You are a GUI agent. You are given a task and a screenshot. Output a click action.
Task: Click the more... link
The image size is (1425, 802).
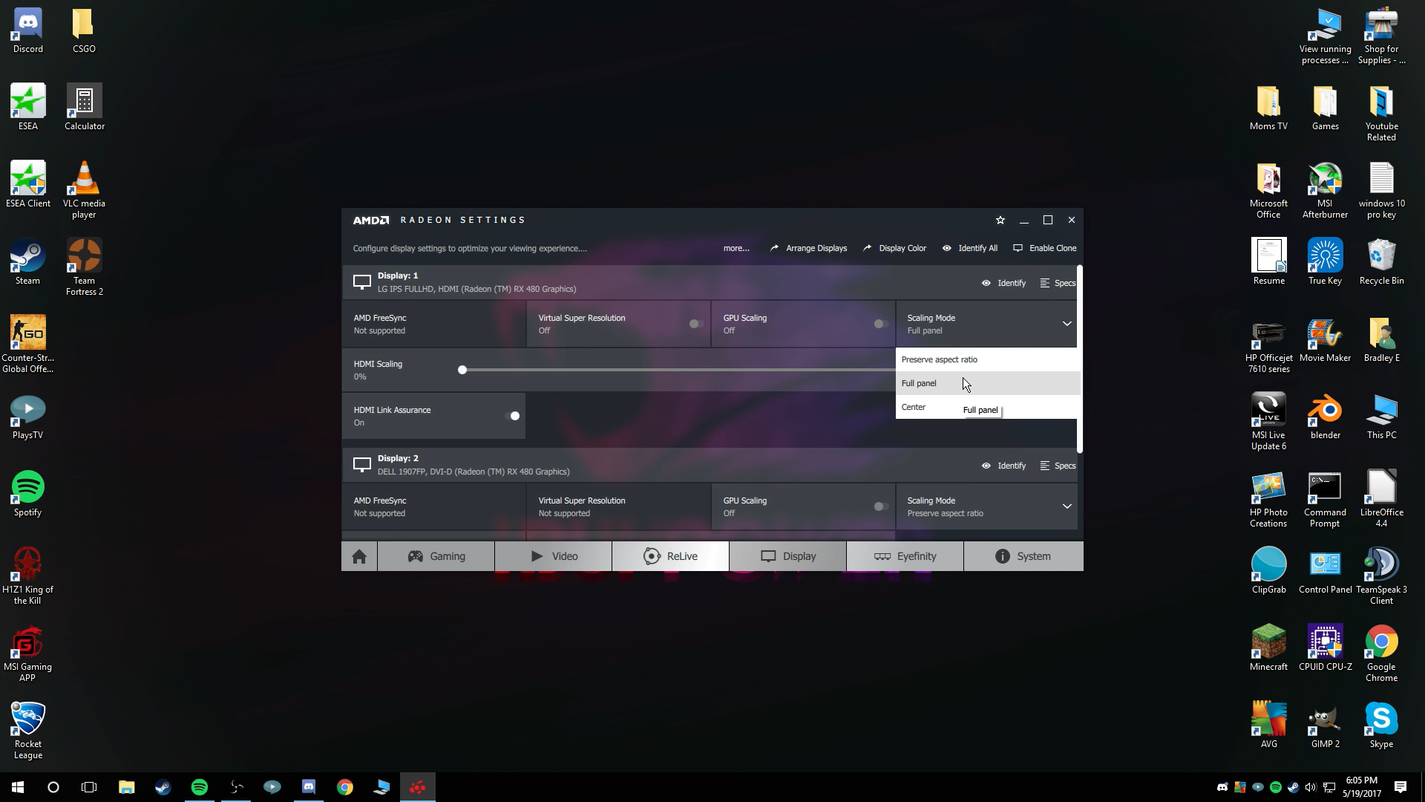(736, 248)
